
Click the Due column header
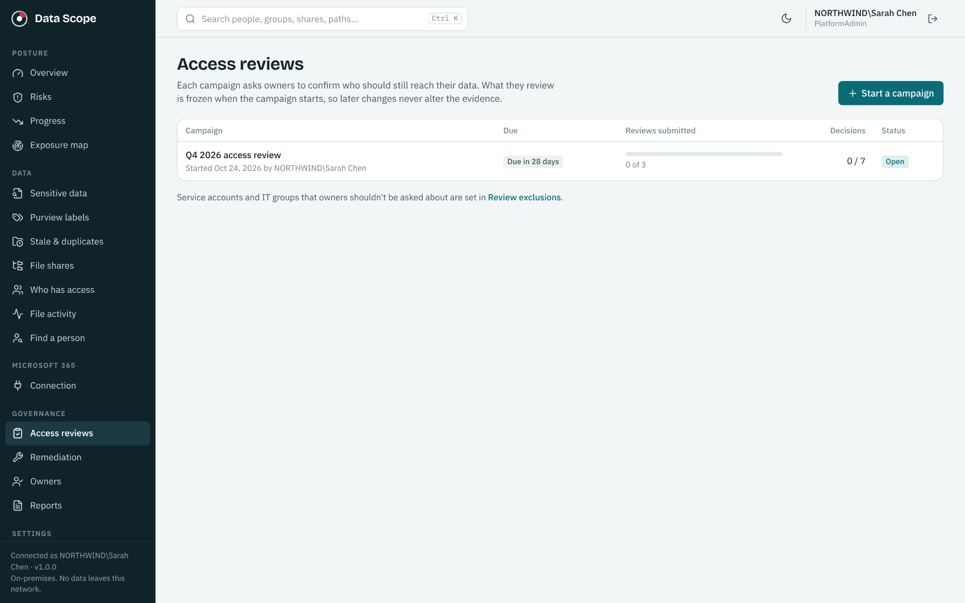pyautogui.click(x=510, y=130)
